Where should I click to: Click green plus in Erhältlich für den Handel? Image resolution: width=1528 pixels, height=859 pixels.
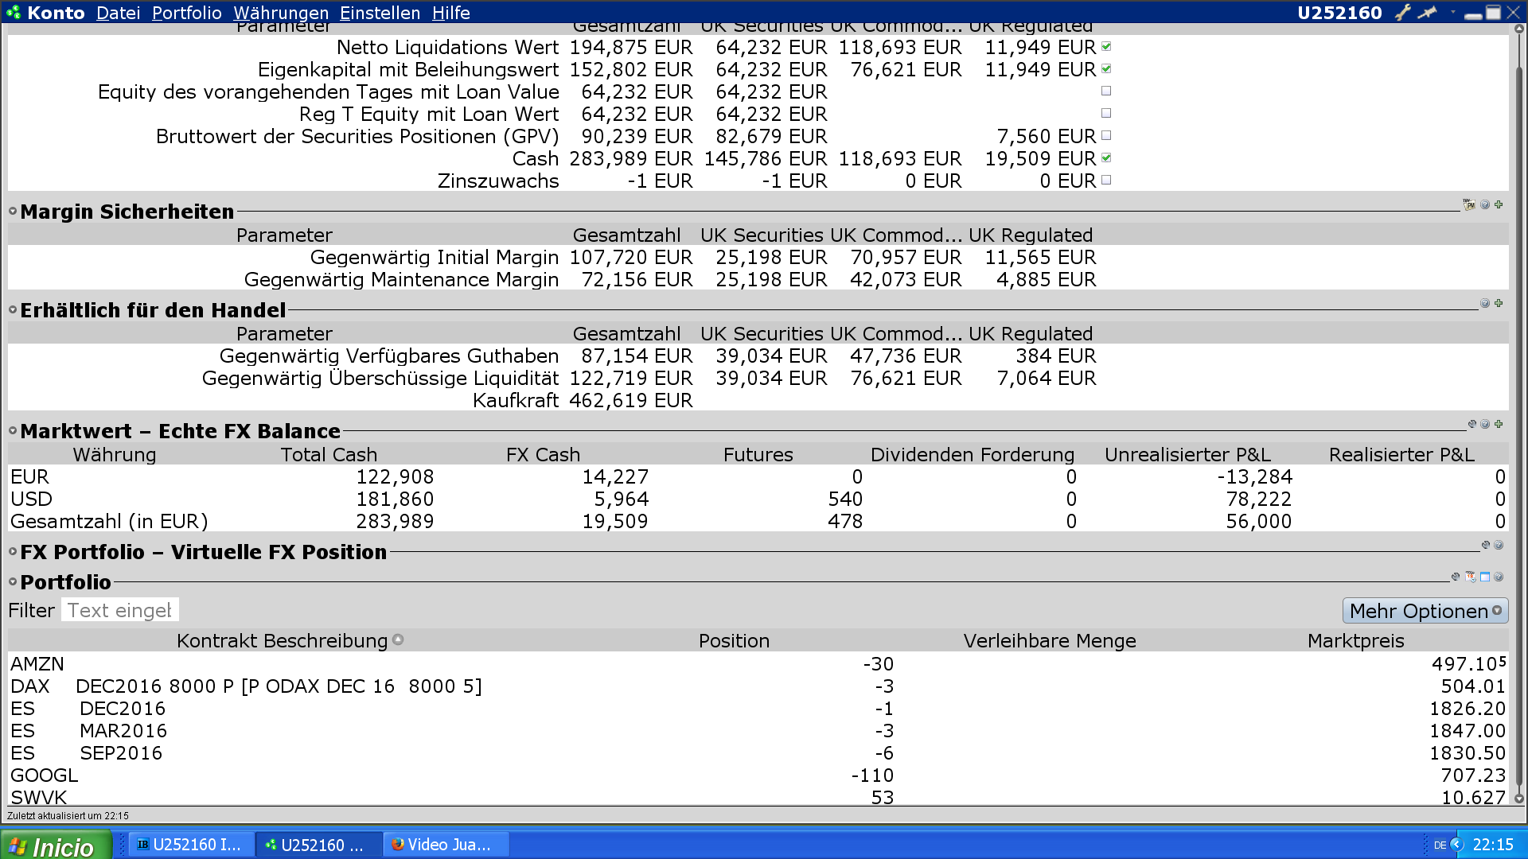1499,303
